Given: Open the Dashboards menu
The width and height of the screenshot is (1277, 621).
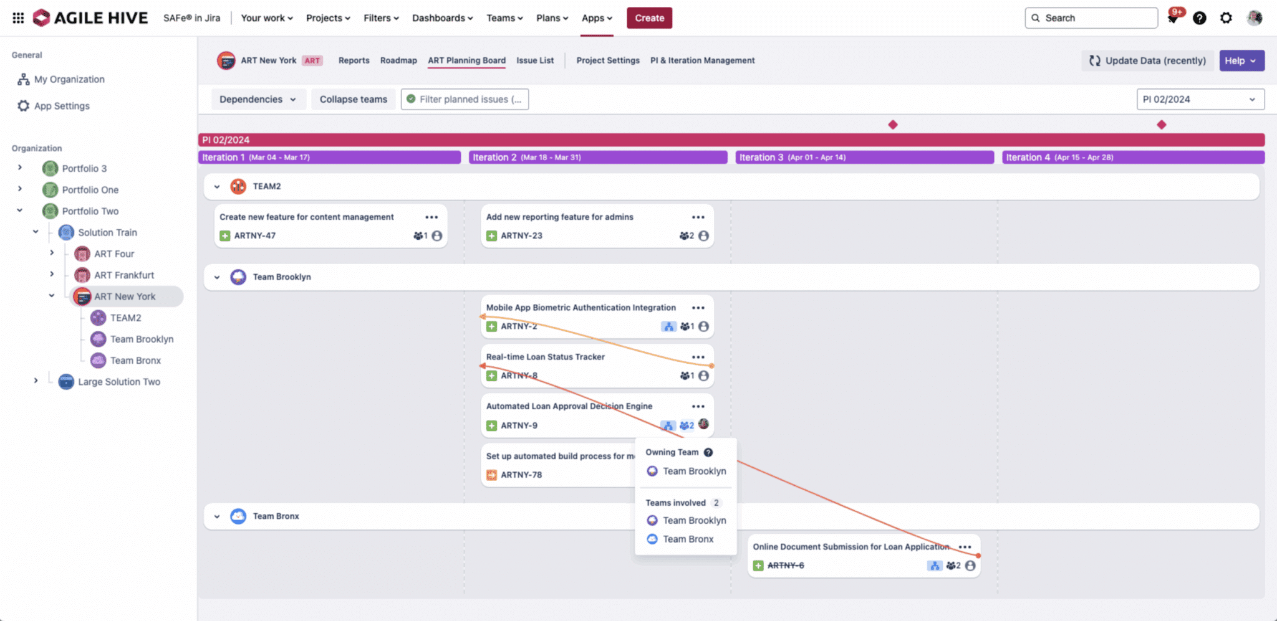Looking at the screenshot, I should pyautogui.click(x=442, y=18).
